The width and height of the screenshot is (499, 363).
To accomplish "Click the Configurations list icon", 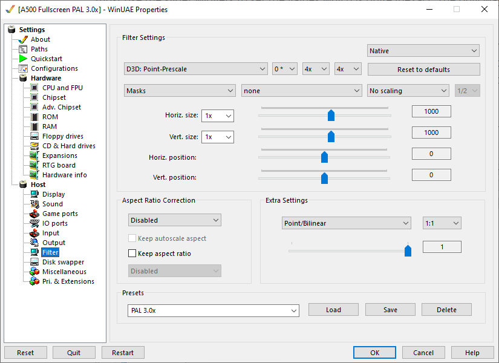I will coord(23,68).
